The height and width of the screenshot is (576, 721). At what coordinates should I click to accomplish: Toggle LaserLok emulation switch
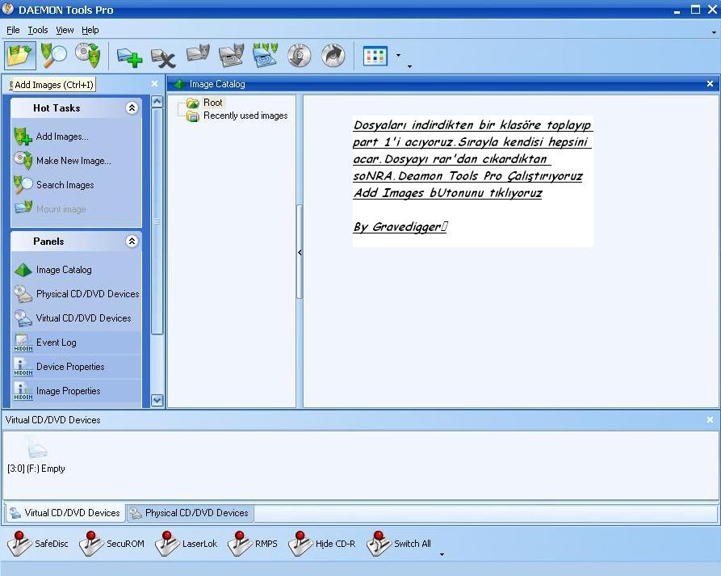pyautogui.click(x=186, y=544)
